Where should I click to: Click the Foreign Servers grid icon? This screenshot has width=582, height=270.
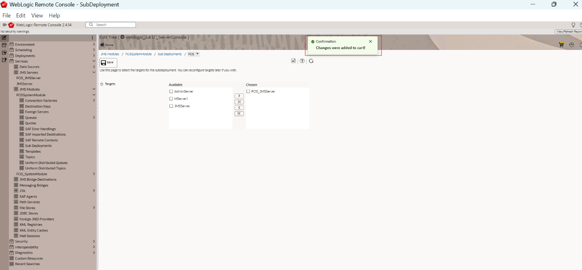point(22,112)
